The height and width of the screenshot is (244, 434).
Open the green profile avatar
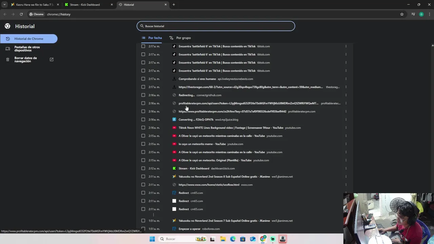click(x=421, y=14)
